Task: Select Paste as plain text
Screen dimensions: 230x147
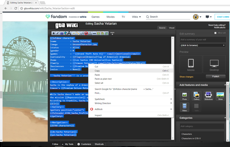Action: click(131, 79)
